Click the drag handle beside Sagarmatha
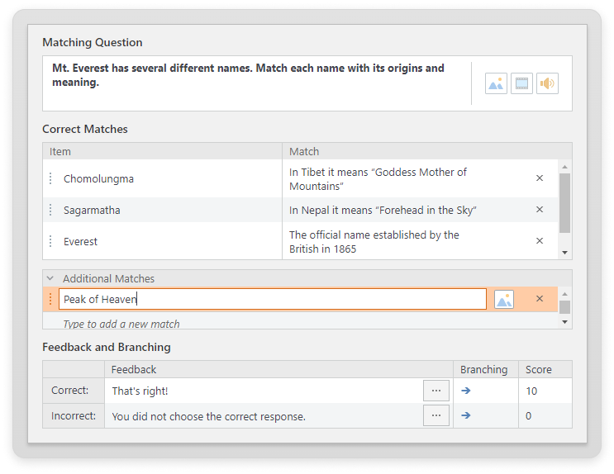The height and width of the screenshot is (474, 614). [x=50, y=210]
